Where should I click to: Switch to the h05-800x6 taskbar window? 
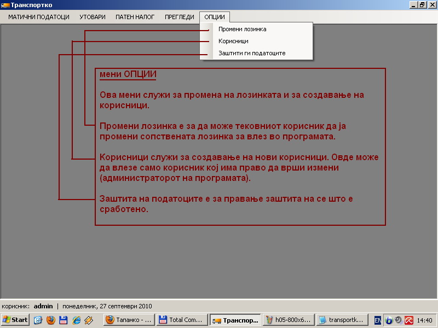(289, 320)
